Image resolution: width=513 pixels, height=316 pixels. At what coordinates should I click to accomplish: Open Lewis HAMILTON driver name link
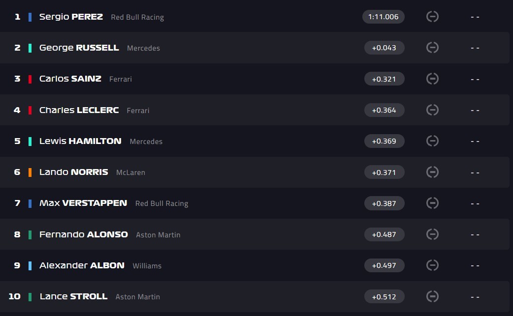(x=80, y=141)
